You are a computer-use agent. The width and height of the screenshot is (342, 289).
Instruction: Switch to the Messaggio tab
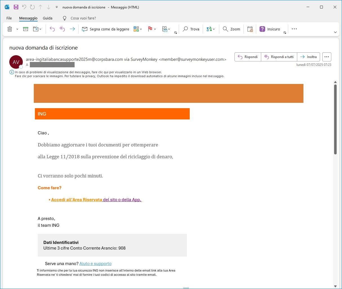pos(28,18)
